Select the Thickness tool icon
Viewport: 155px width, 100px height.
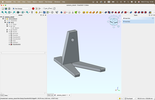145,12
